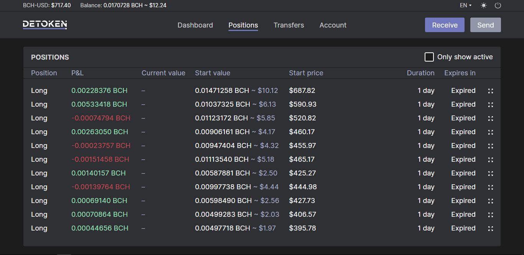Click the Expires in column header
The height and width of the screenshot is (255, 524).
460,73
